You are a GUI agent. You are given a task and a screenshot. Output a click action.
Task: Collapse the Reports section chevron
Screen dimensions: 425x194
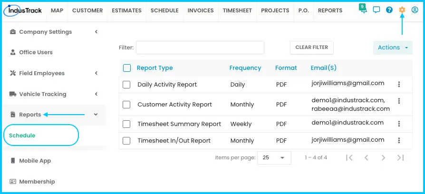[x=96, y=115]
